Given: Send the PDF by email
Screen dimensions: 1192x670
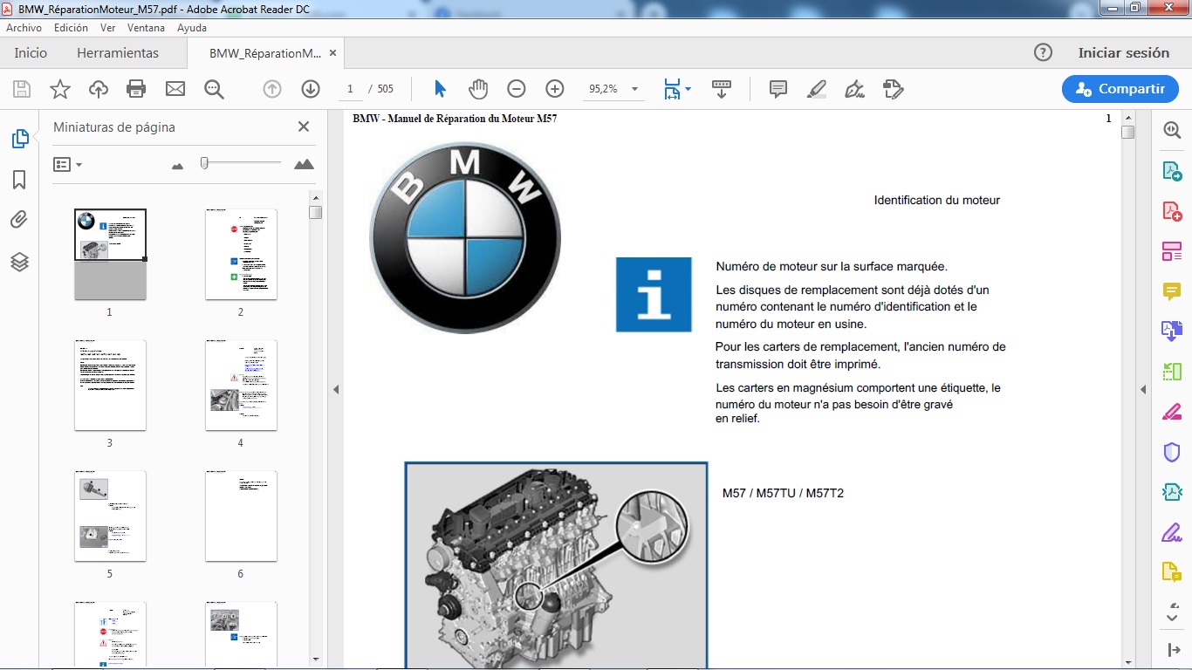Looking at the screenshot, I should click(x=175, y=88).
